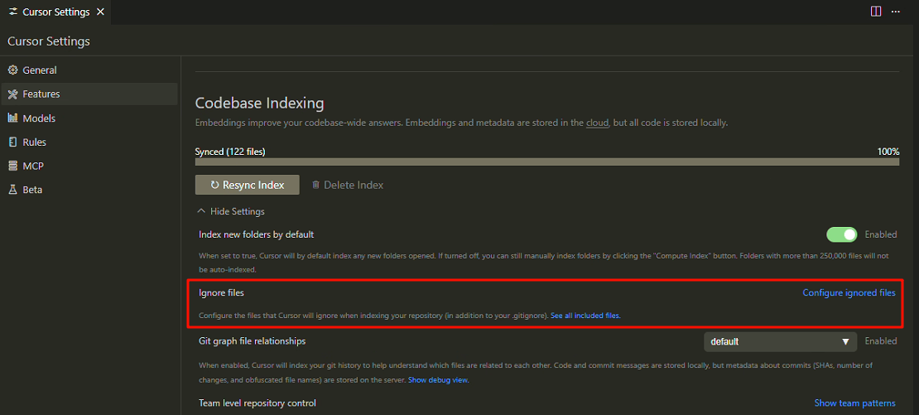Click the Synced (122 files) status text
The height and width of the screenshot is (415, 919).
tap(230, 152)
